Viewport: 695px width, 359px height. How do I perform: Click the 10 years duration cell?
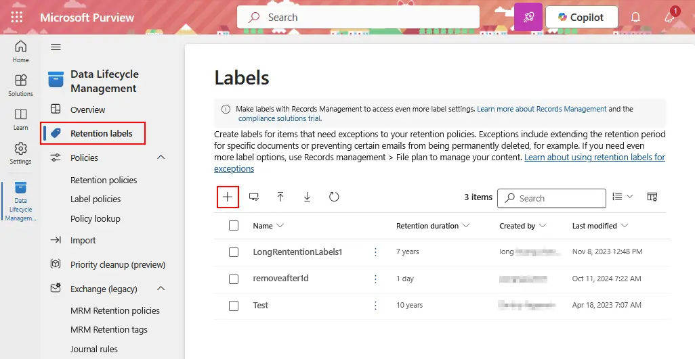[x=409, y=305]
